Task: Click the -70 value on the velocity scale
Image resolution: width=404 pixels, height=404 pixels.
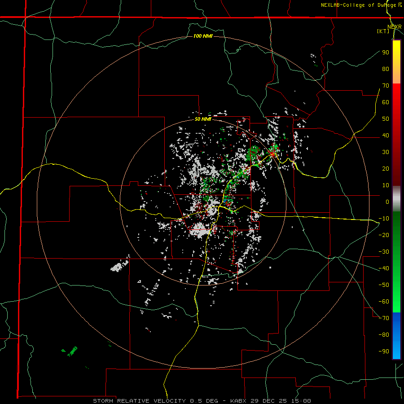Action: click(384, 318)
